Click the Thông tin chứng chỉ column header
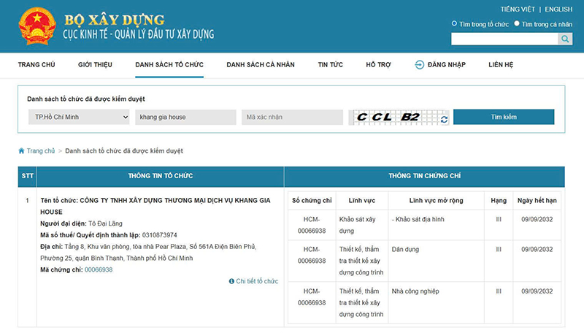Viewport: 584px width, 333px height. point(425,176)
